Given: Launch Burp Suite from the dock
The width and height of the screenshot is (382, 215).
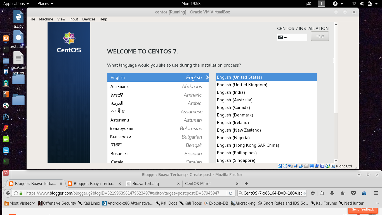Looking at the screenshot, I should tap(6, 94).
